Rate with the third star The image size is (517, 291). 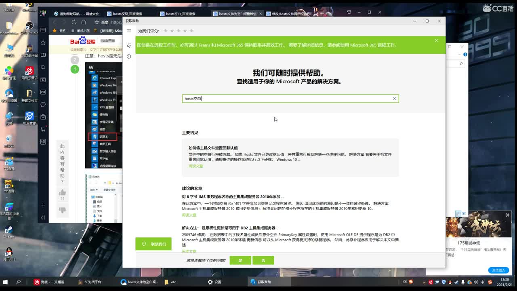coord(179,31)
